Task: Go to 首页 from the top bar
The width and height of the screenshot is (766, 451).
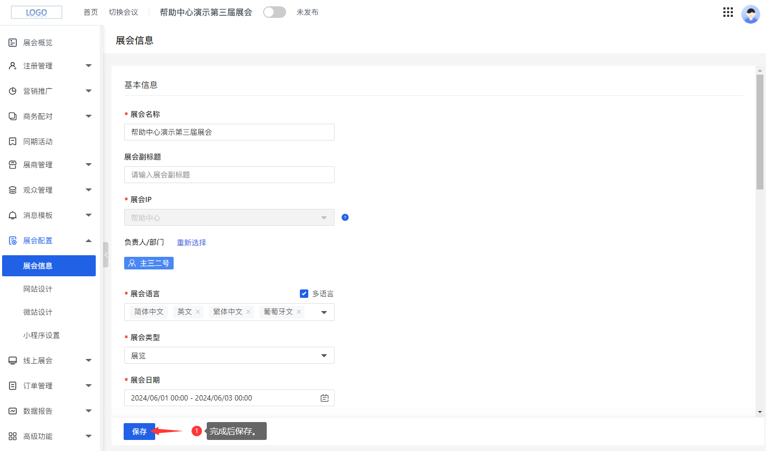Action: coord(90,12)
